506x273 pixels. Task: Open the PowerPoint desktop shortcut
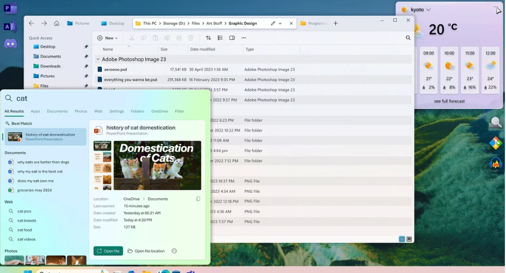pyautogui.click(x=10, y=8)
